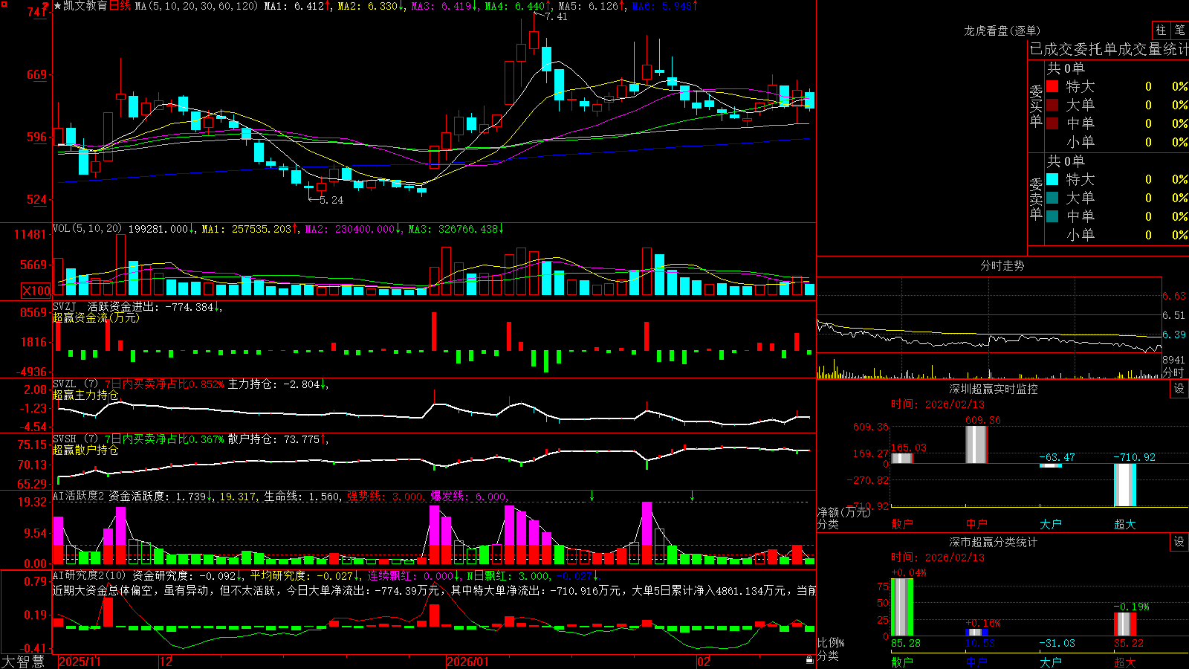Select the 日线 period label
This screenshot has height=669, width=1189.
(120, 6)
